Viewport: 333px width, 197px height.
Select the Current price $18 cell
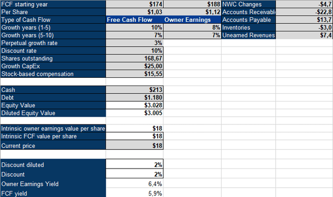(134, 146)
